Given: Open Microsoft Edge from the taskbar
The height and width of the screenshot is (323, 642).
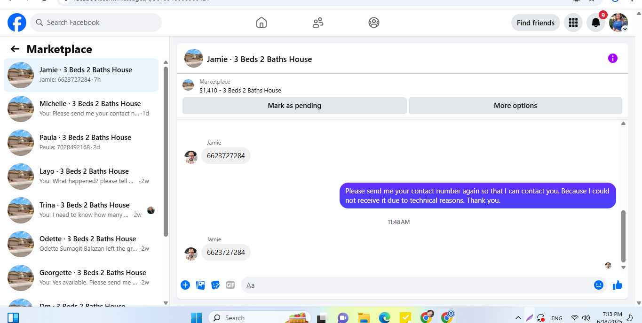Looking at the screenshot, I should (x=385, y=318).
